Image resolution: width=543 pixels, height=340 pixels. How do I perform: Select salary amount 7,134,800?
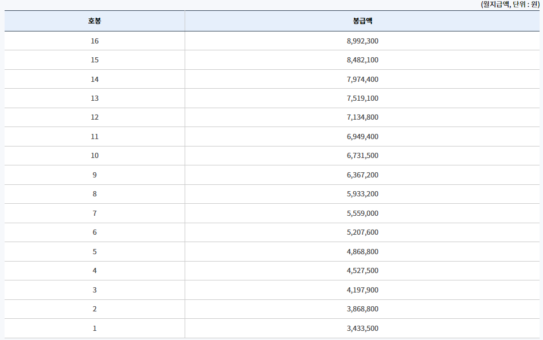362,117
